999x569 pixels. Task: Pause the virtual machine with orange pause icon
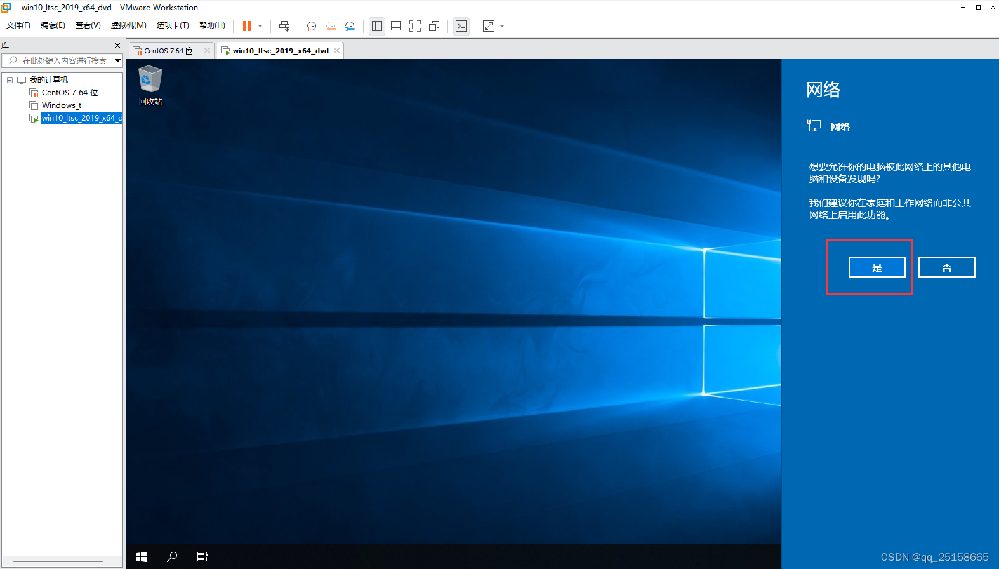tap(247, 26)
